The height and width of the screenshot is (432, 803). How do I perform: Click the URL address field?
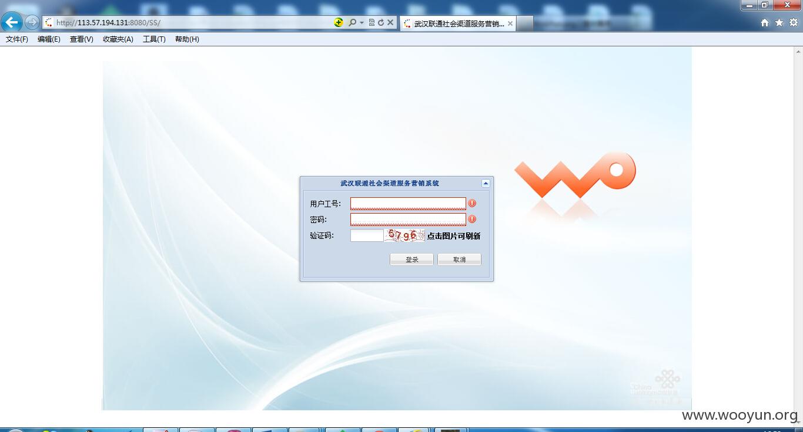pyautogui.click(x=193, y=22)
